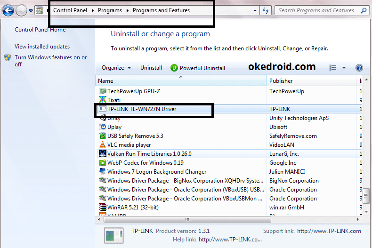Select Control Panel in the breadcrumb
Screen dimensions: 372x248
pos(70,10)
